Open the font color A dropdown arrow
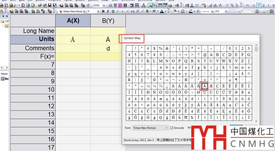 coord(166,11)
